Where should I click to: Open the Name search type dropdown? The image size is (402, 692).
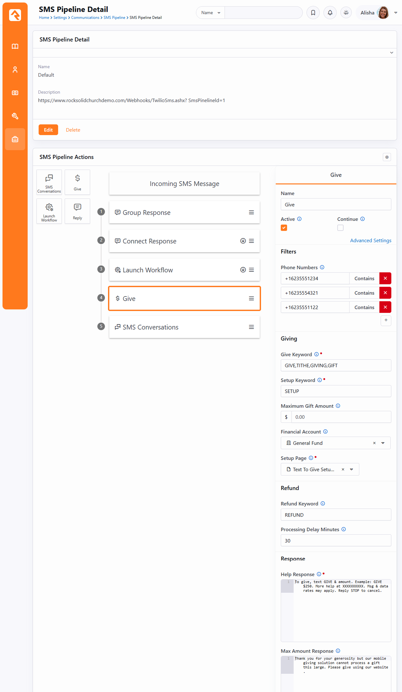point(210,13)
